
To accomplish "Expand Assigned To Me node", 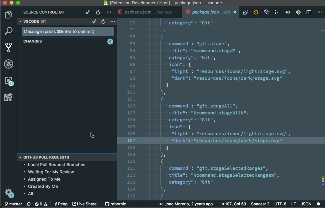I will point(24,179).
